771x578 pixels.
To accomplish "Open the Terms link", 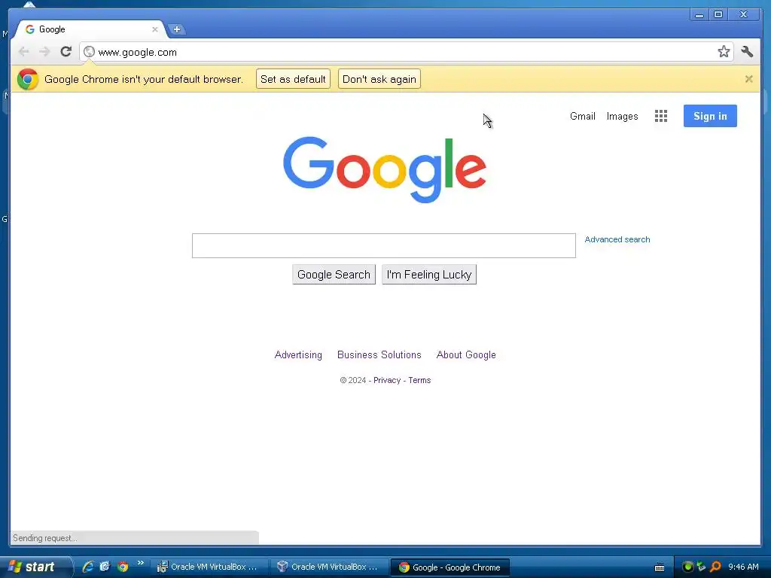I will point(419,380).
